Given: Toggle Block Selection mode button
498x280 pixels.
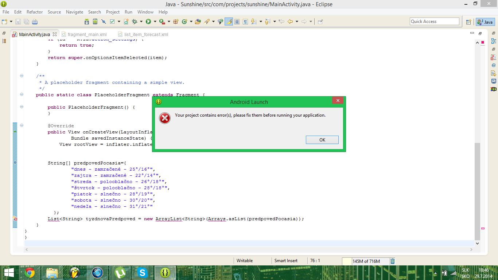Looking at the screenshot, I should click(237, 22).
